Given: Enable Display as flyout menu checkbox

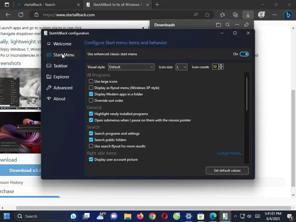Looking at the screenshot, I should point(91,88).
